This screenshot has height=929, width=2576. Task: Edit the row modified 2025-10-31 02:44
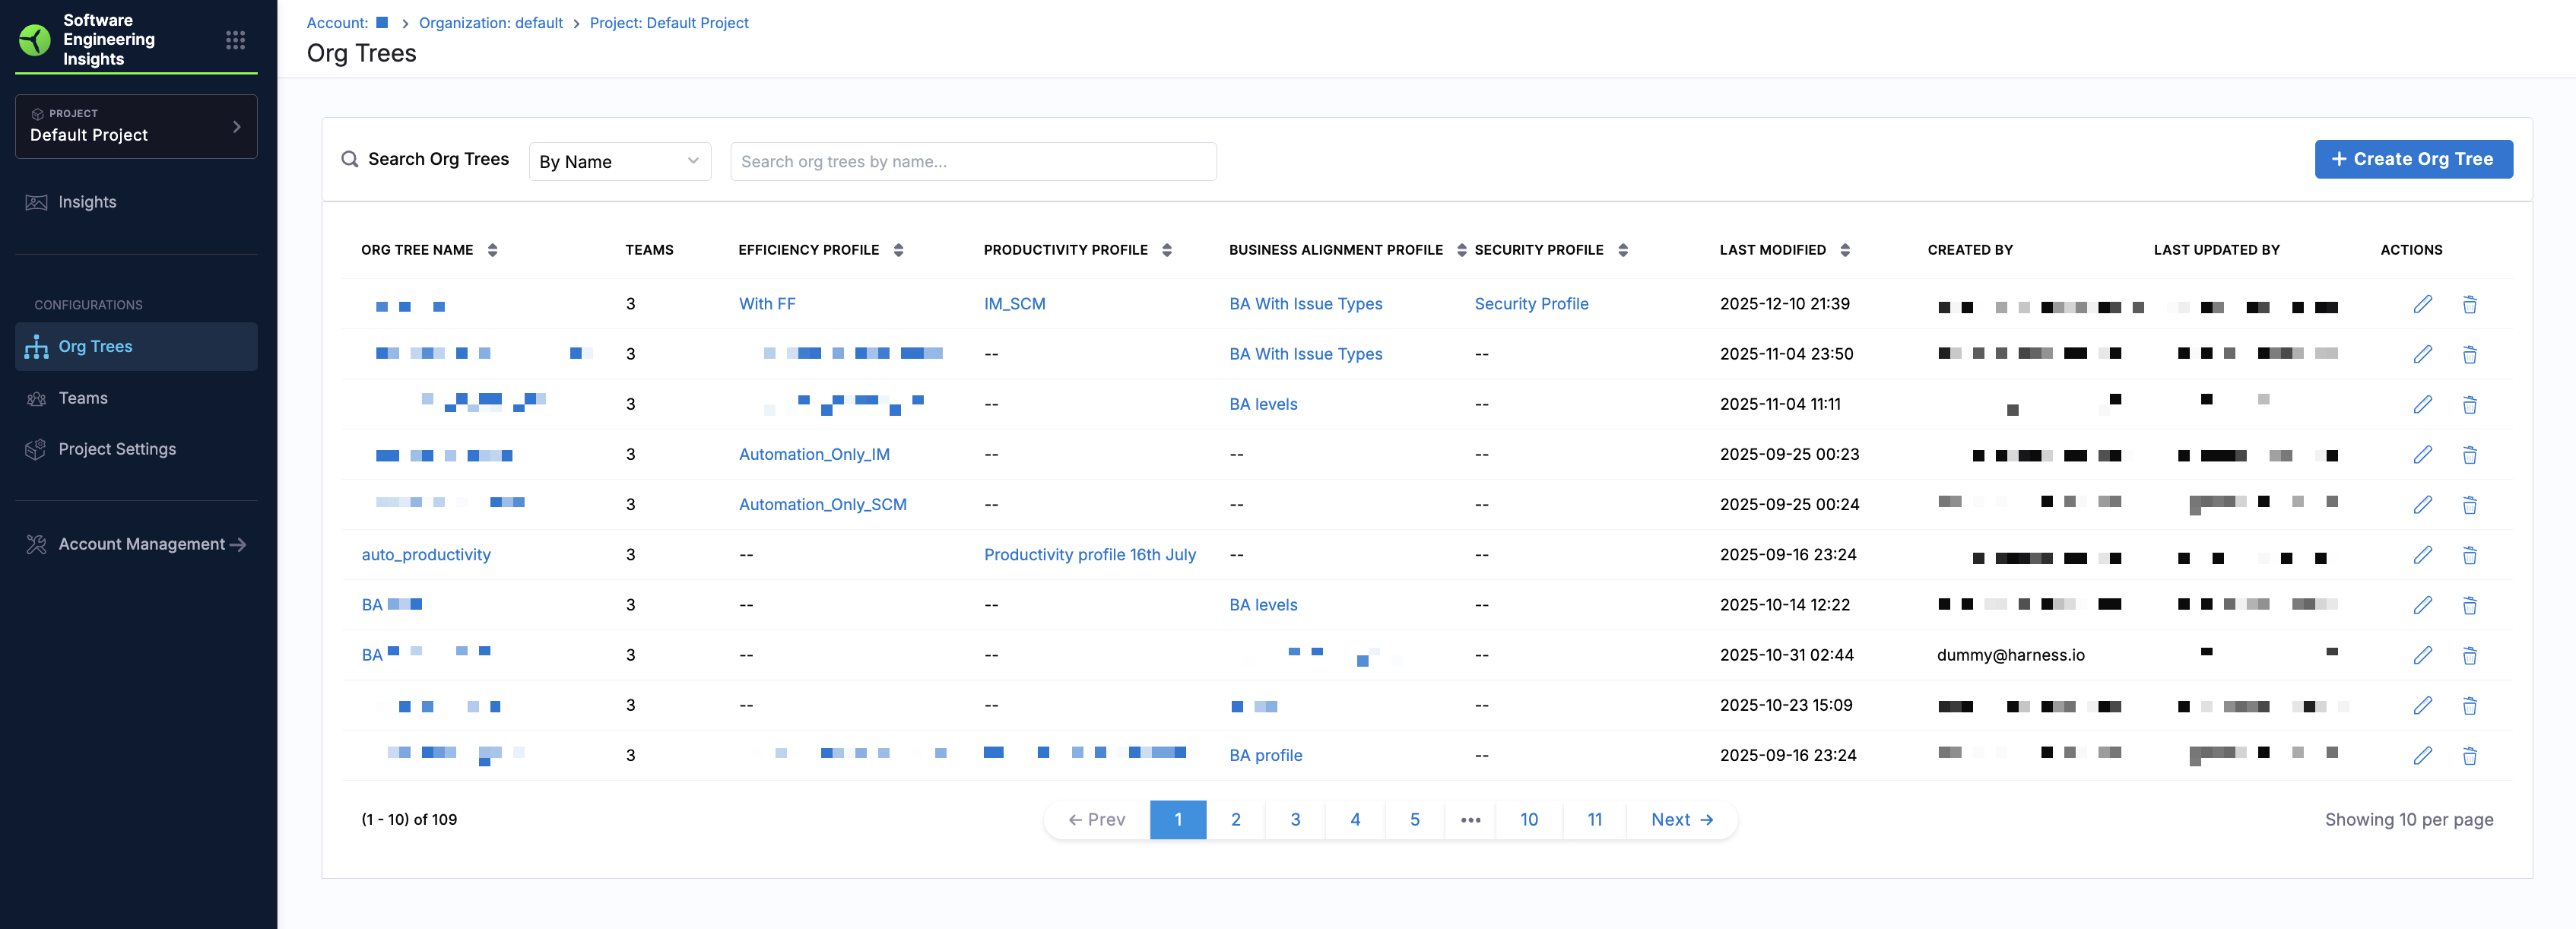click(2422, 655)
